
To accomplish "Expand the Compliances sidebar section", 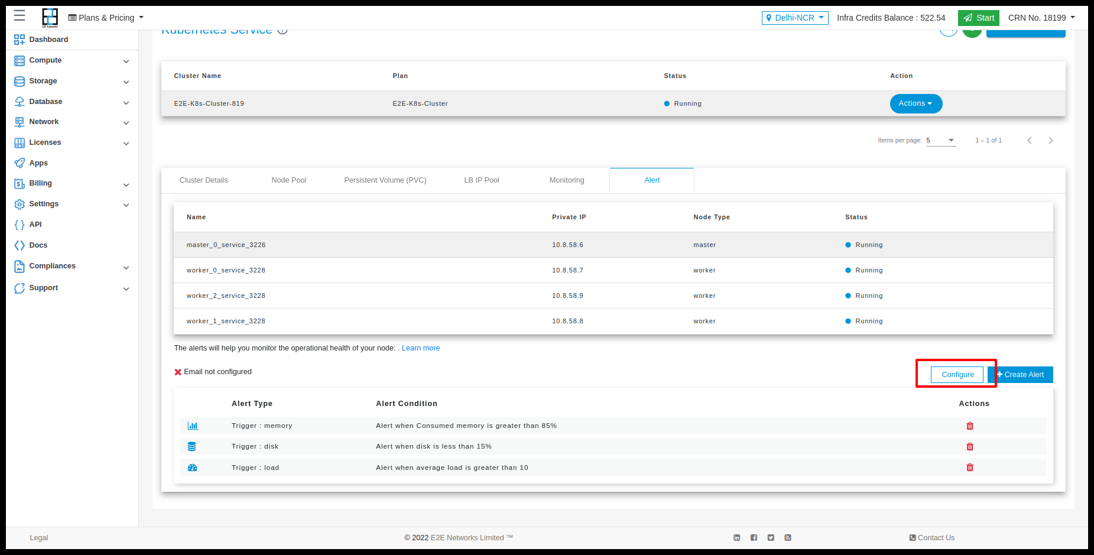I will 126,267.
